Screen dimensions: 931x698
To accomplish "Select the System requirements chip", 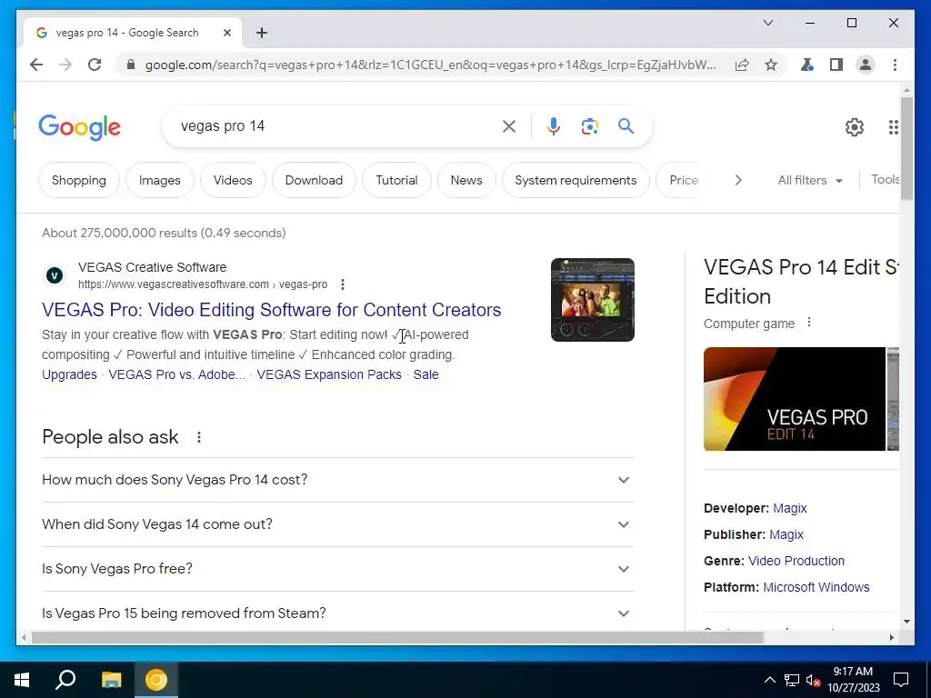I will click(x=576, y=180).
